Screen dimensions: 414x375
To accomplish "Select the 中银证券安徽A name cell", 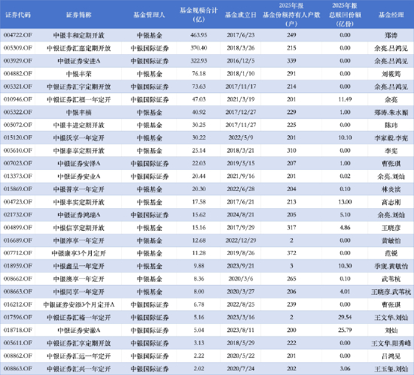I will (x=79, y=330).
